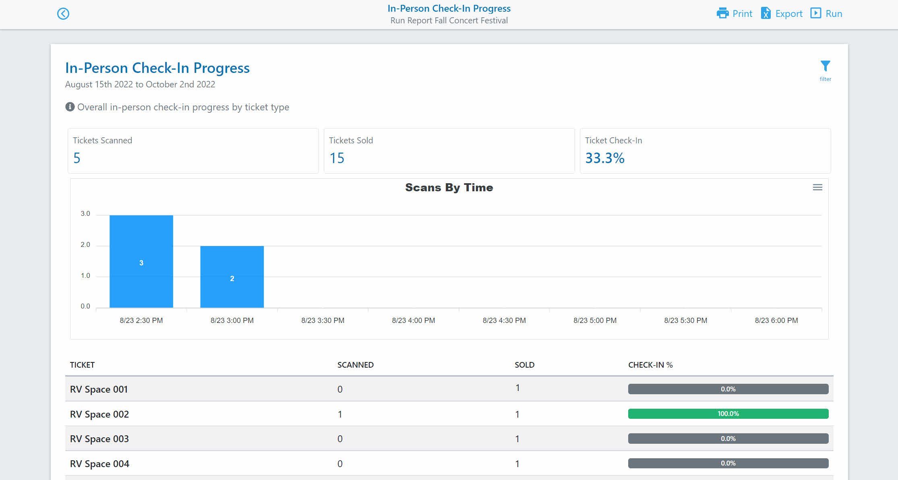
Task: Click the Tickets Sold card value 15
Action: [337, 158]
